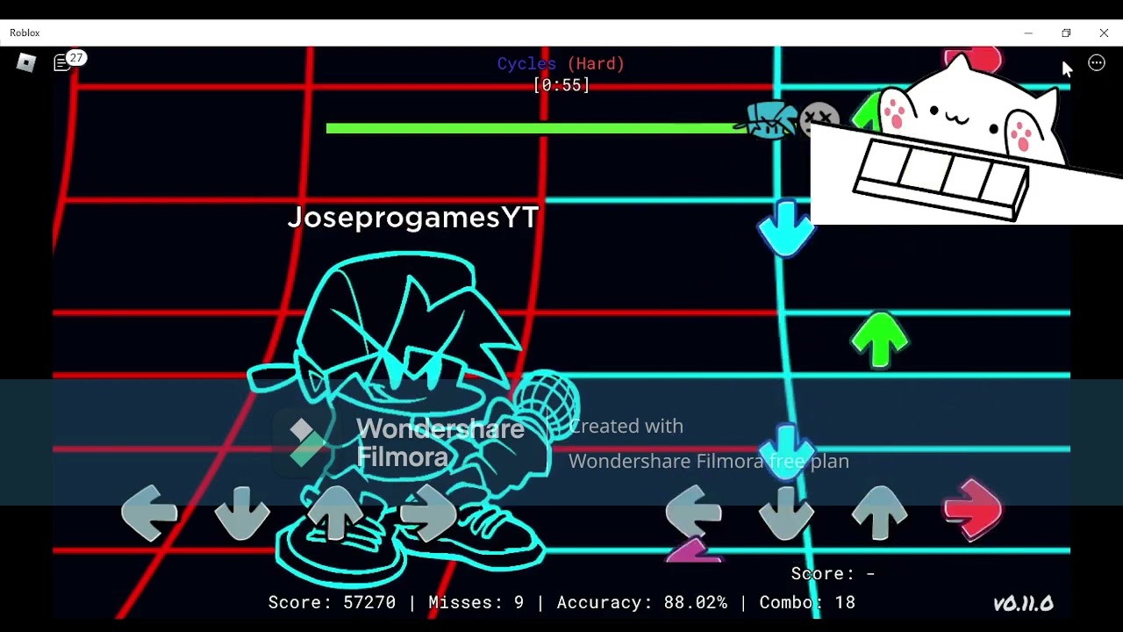The height and width of the screenshot is (632, 1123).
Task: Click the v0.11.0 version label
Action: tap(1023, 604)
